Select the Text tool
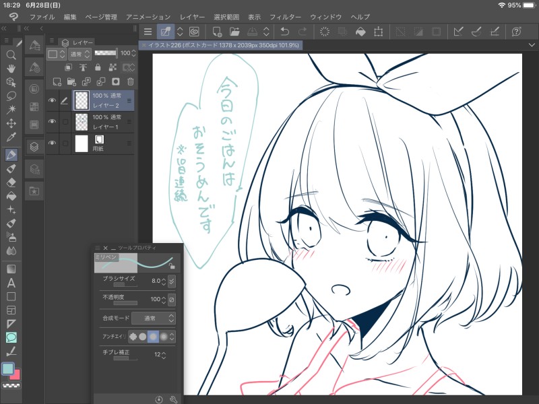The width and height of the screenshot is (539, 404). coord(11,283)
